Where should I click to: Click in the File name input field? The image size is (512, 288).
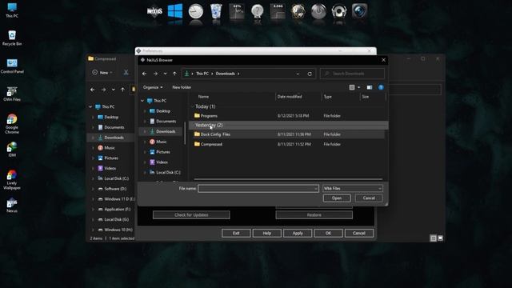click(256, 189)
